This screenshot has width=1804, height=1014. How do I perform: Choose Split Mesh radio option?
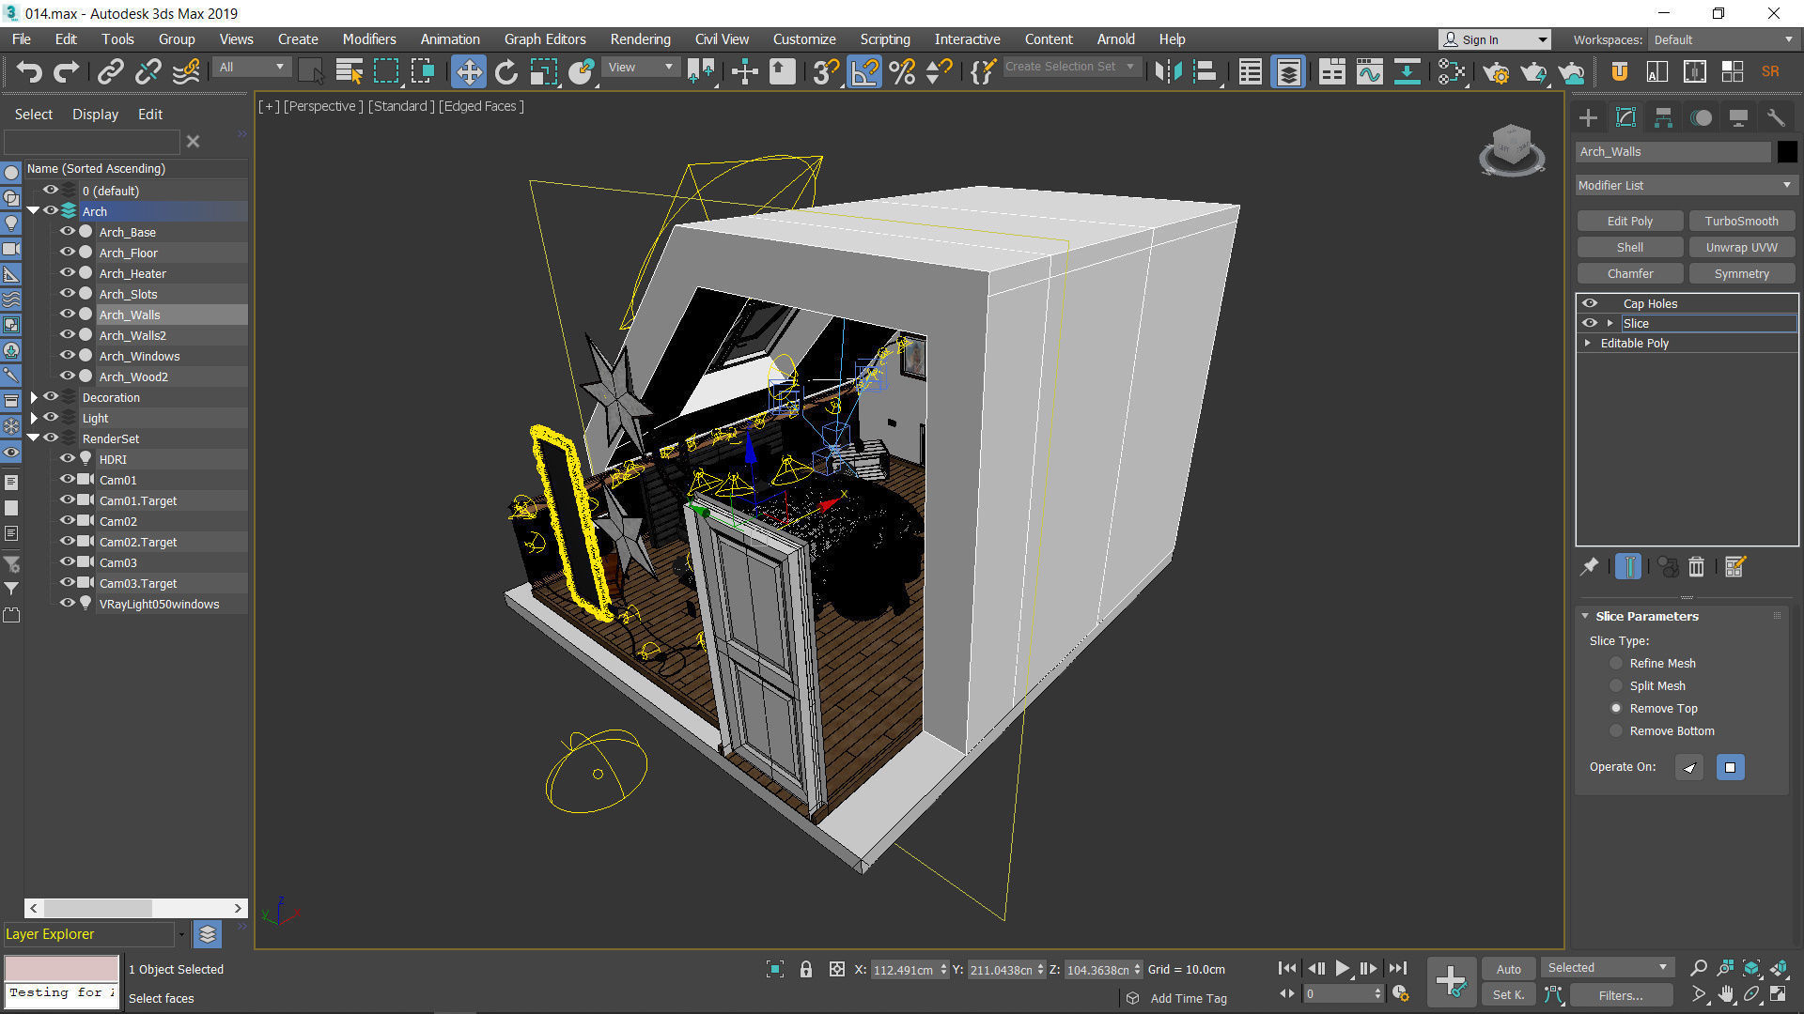(1616, 685)
